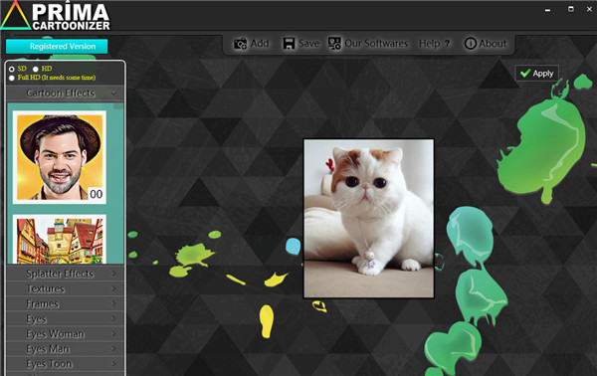Image resolution: width=597 pixels, height=376 pixels.
Task: Expand the Splatter Effects section
Action: [65, 274]
